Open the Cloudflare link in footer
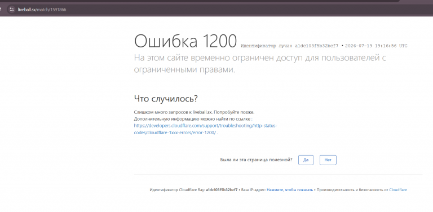 click(x=398, y=190)
